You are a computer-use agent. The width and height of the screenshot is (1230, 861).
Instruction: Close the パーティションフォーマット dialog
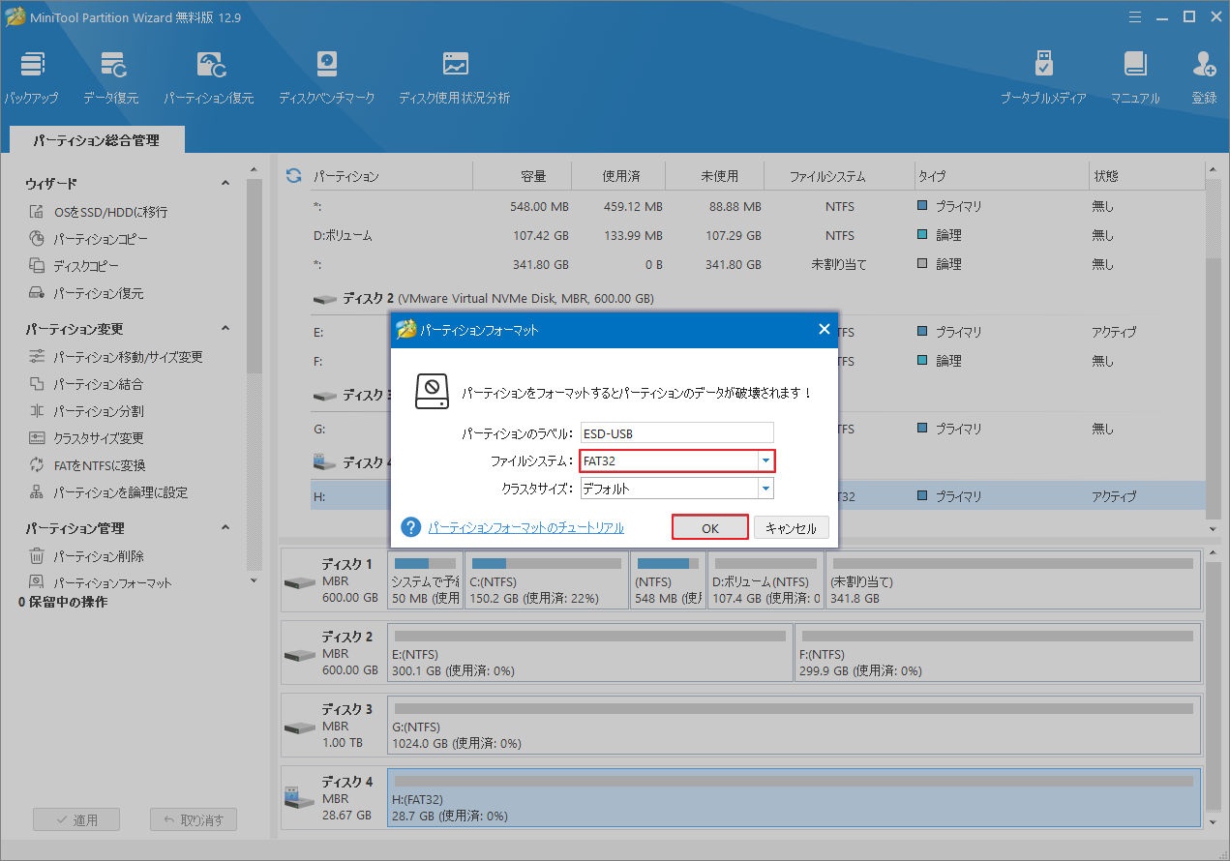tap(824, 330)
